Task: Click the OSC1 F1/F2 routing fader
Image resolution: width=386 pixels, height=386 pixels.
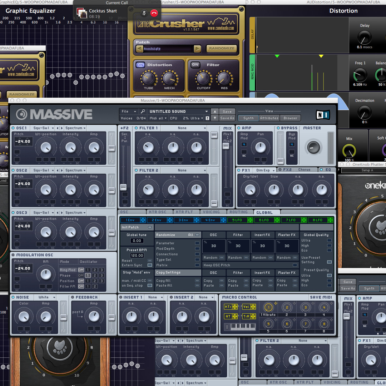Action: [112, 148]
